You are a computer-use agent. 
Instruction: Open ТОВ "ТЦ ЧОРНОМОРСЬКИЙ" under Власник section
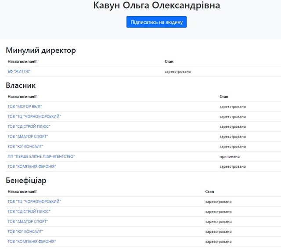coord(34,116)
